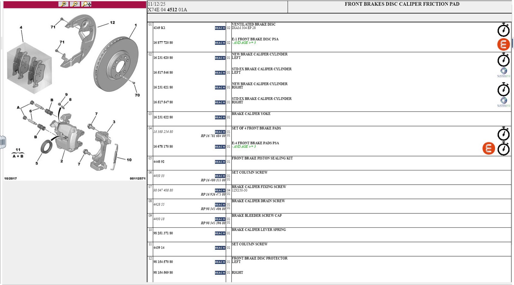Click REACH badge for sealing kit 4448 92

point(220,162)
